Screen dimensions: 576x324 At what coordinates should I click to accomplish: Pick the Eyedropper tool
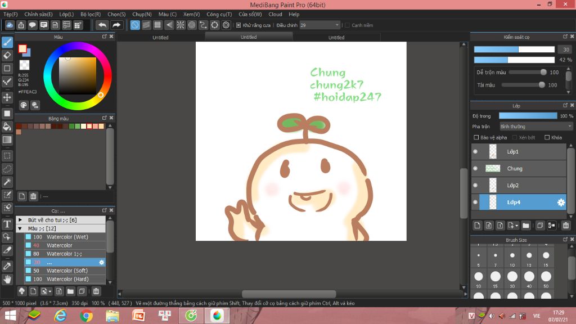tap(7, 266)
